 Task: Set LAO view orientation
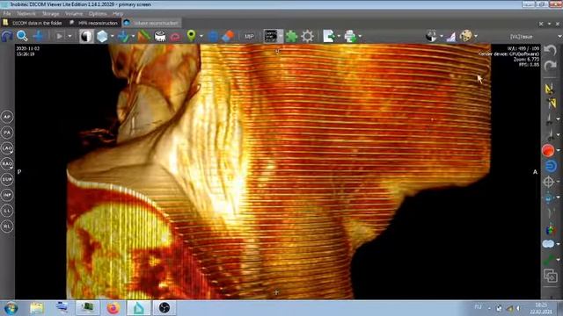pyautogui.click(x=7, y=148)
